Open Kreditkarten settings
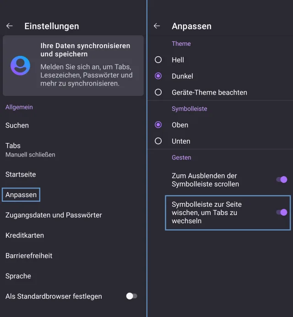The height and width of the screenshot is (317, 293). pyautogui.click(x=25, y=236)
